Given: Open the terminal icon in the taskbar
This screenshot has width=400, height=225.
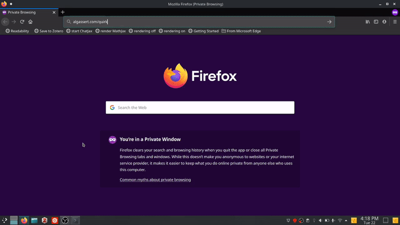Looking at the screenshot, I should click(x=75, y=220).
